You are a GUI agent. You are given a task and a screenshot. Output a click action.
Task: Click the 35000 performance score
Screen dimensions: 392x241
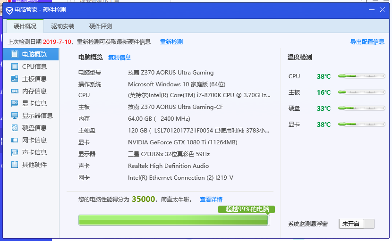pos(144,199)
